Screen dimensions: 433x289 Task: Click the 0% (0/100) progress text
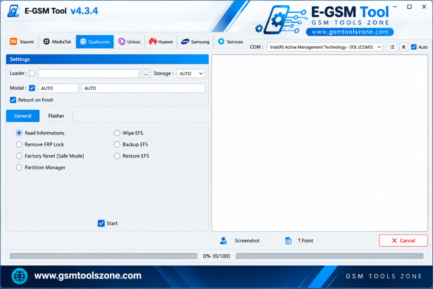216,256
